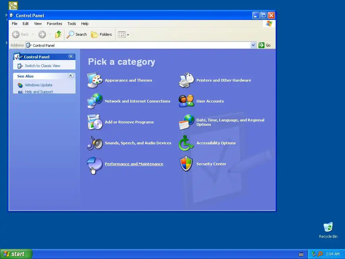Click the magnifier icon in system tray
This screenshot has width=345, height=259.
[x=320, y=254]
